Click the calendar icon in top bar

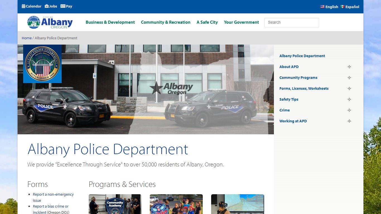pos(23,6)
